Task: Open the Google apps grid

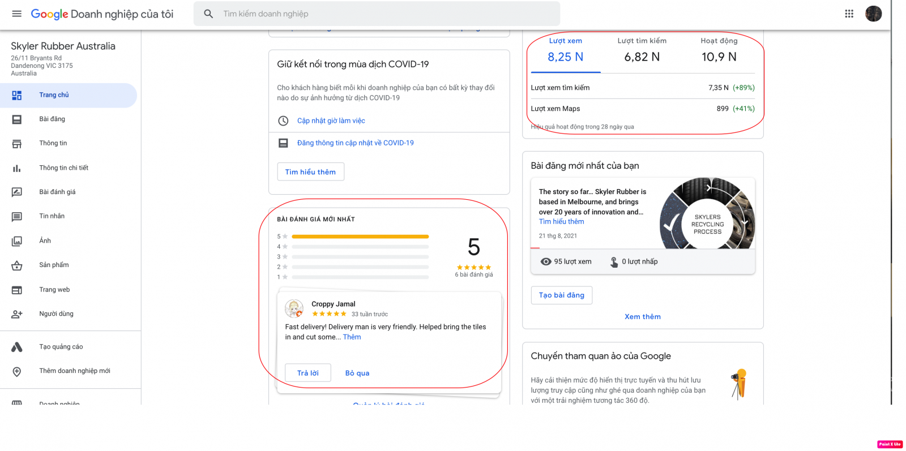Action: pyautogui.click(x=849, y=14)
